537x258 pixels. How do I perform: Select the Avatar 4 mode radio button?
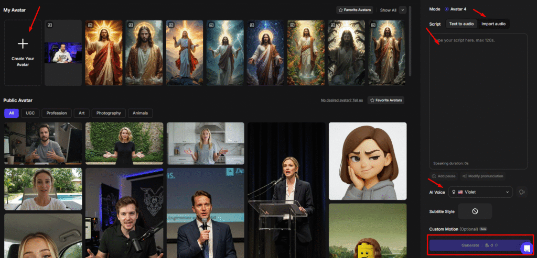[446, 9]
